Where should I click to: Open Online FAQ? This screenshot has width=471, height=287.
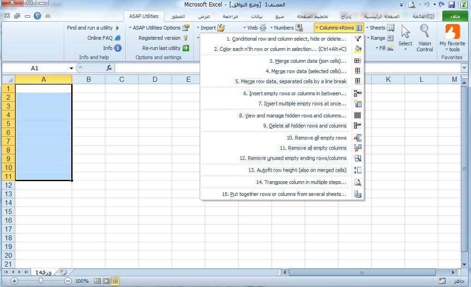point(104,38)
